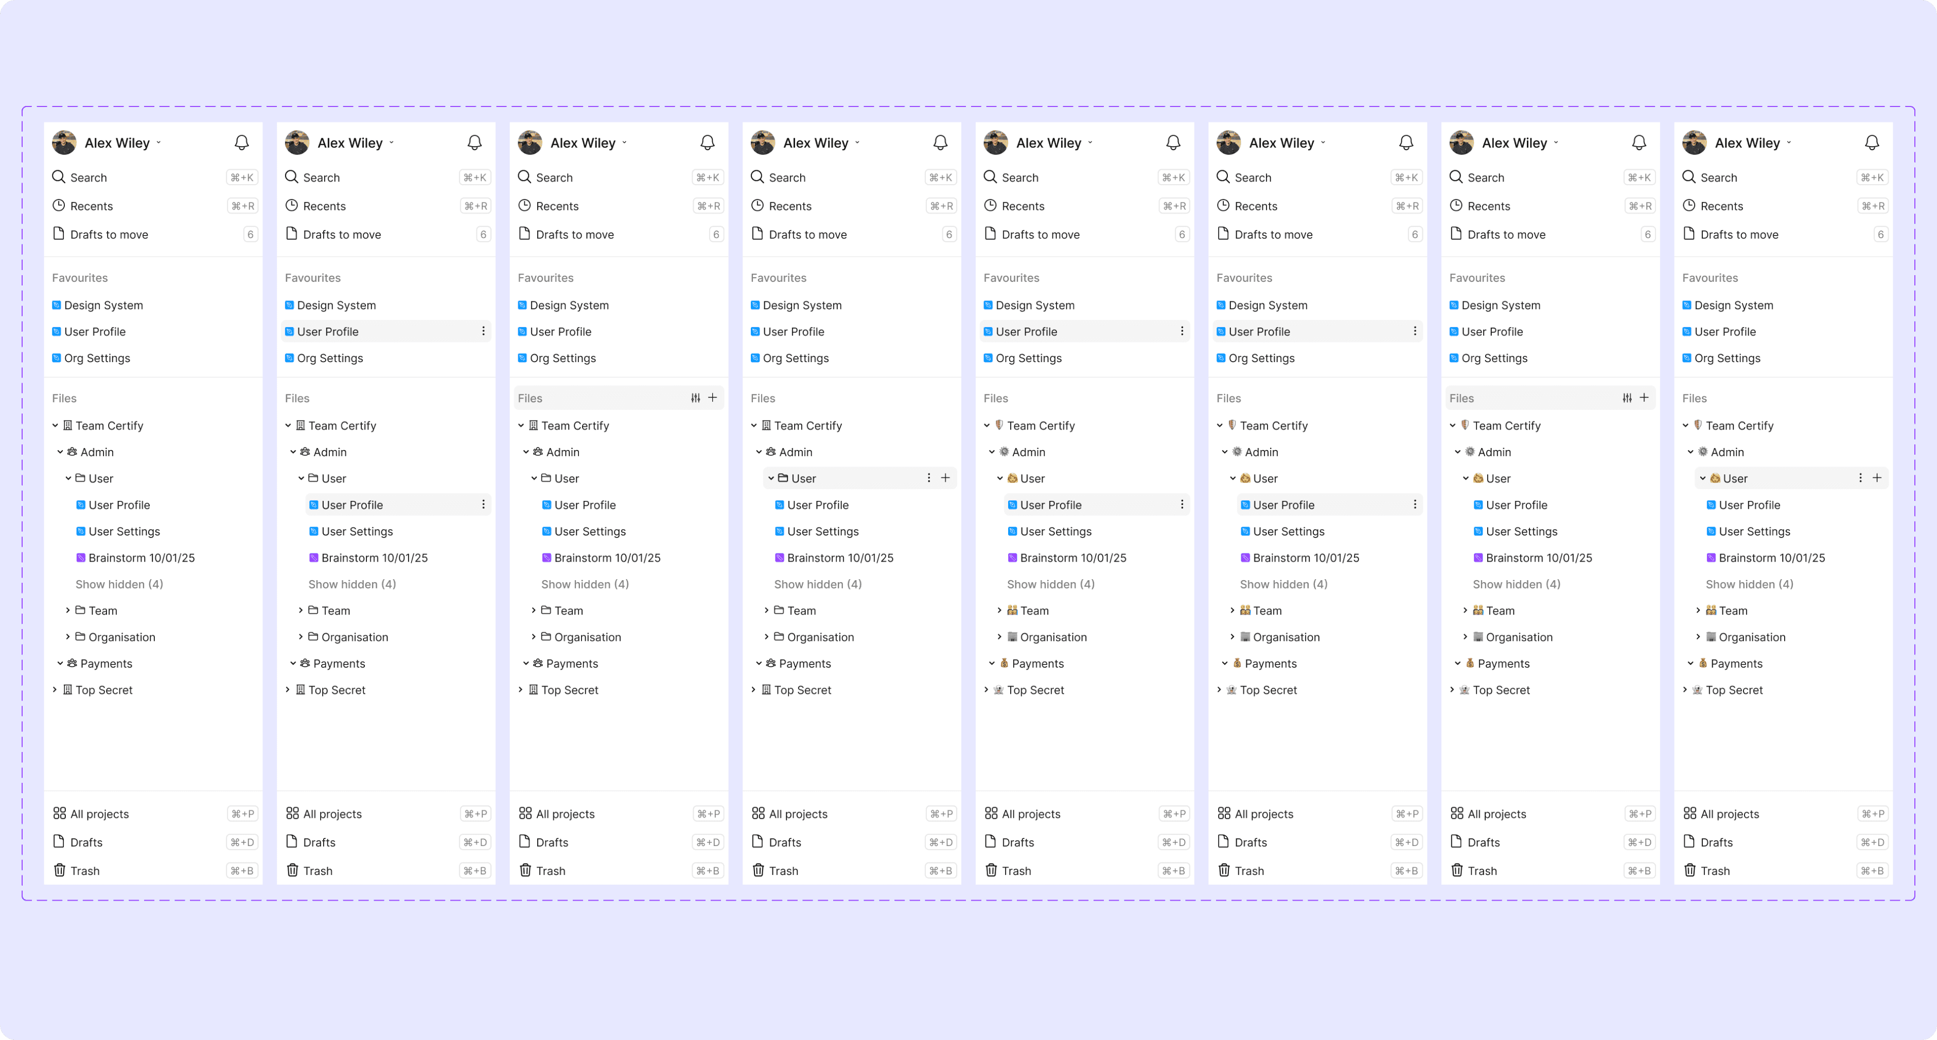Open the more options dots on fourth sidebar's User folder

(x=929, y=478)
